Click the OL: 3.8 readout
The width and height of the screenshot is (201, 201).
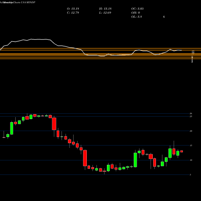point(136,17)
